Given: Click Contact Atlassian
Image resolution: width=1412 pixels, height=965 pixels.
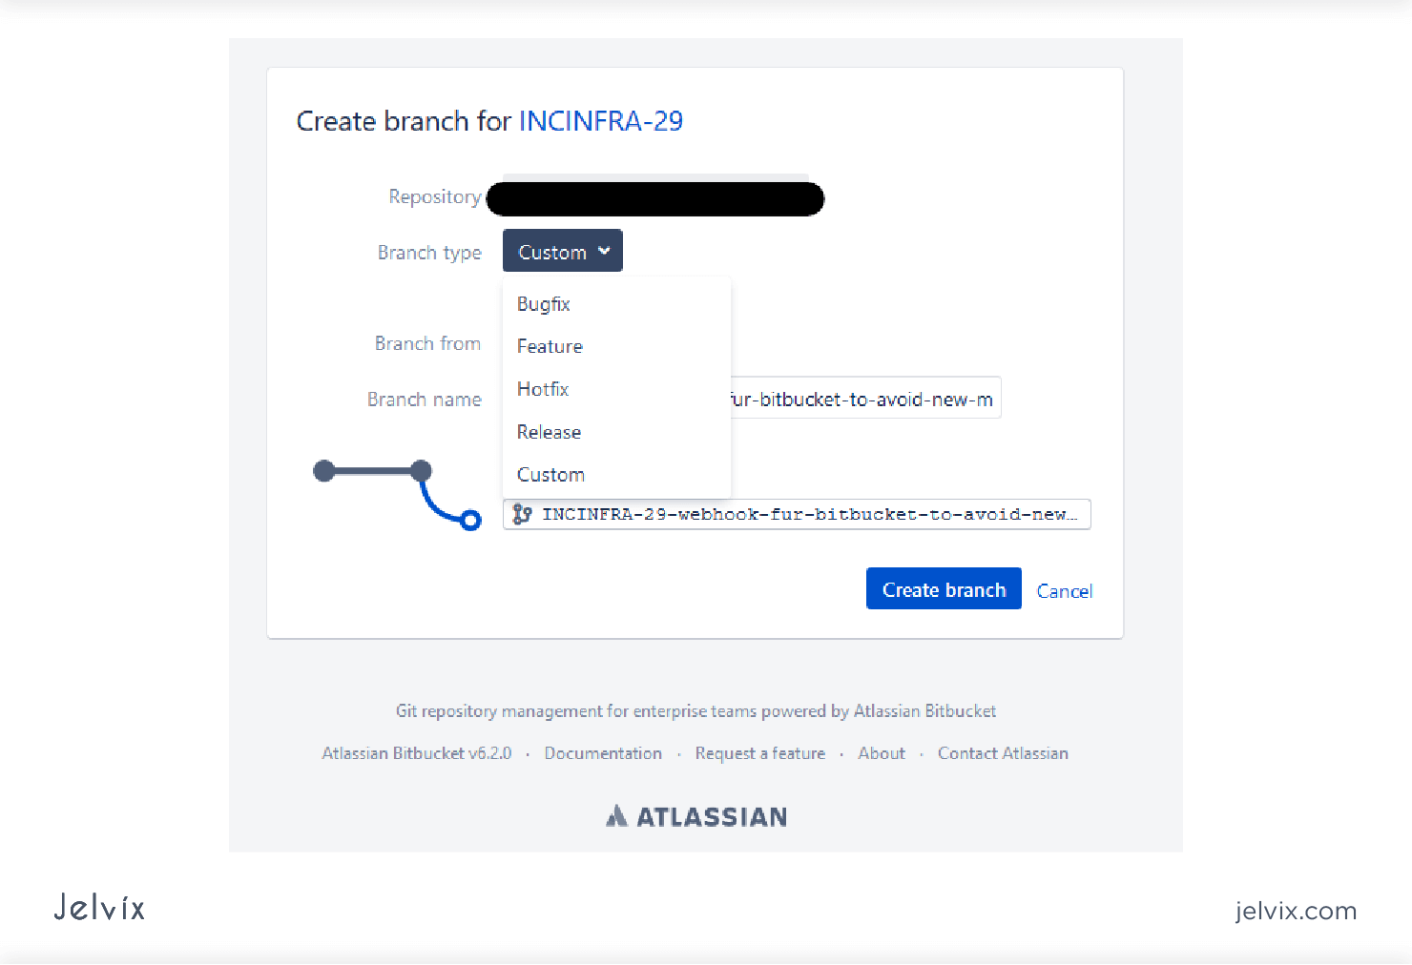Looking at the screenshot, I should click(1003, 752).
